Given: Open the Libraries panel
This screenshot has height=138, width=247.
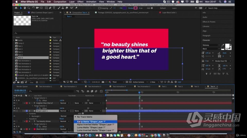Looking at the screenshot, I should point(206,26).
